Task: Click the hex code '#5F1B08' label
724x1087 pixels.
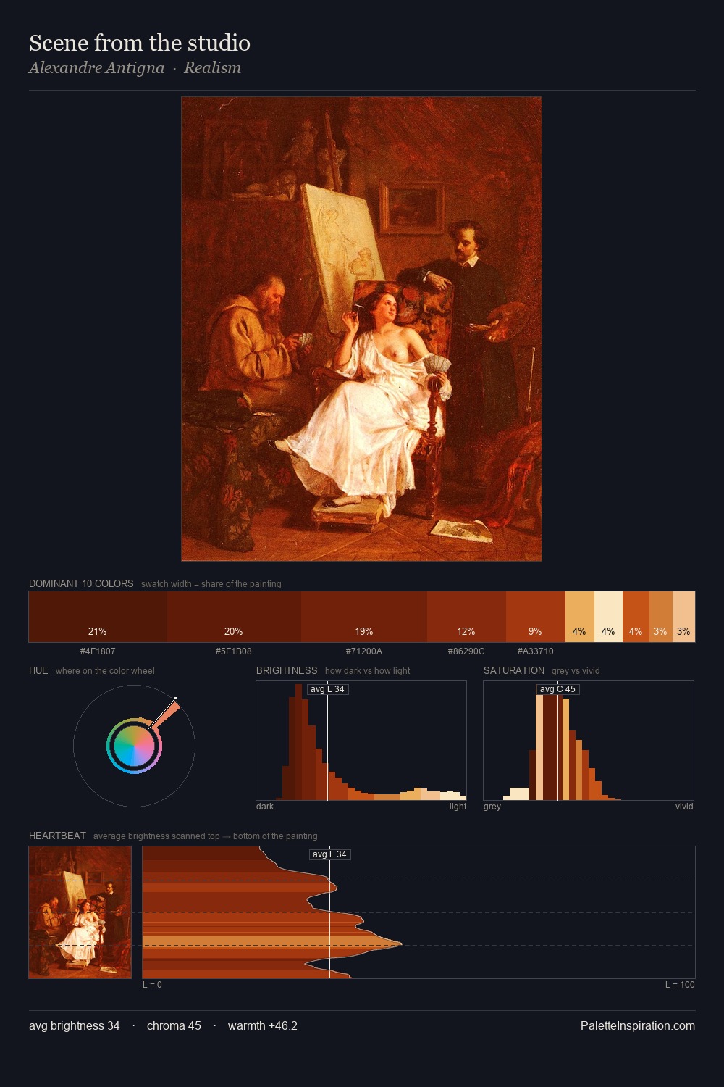Action: point(234,651)
